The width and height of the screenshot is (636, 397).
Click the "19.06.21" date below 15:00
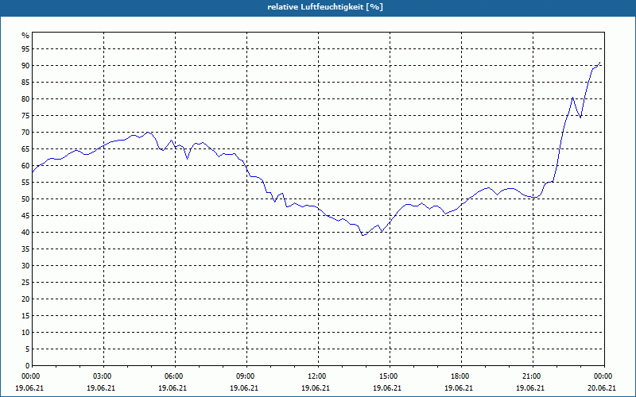click(x=387, y=388)
